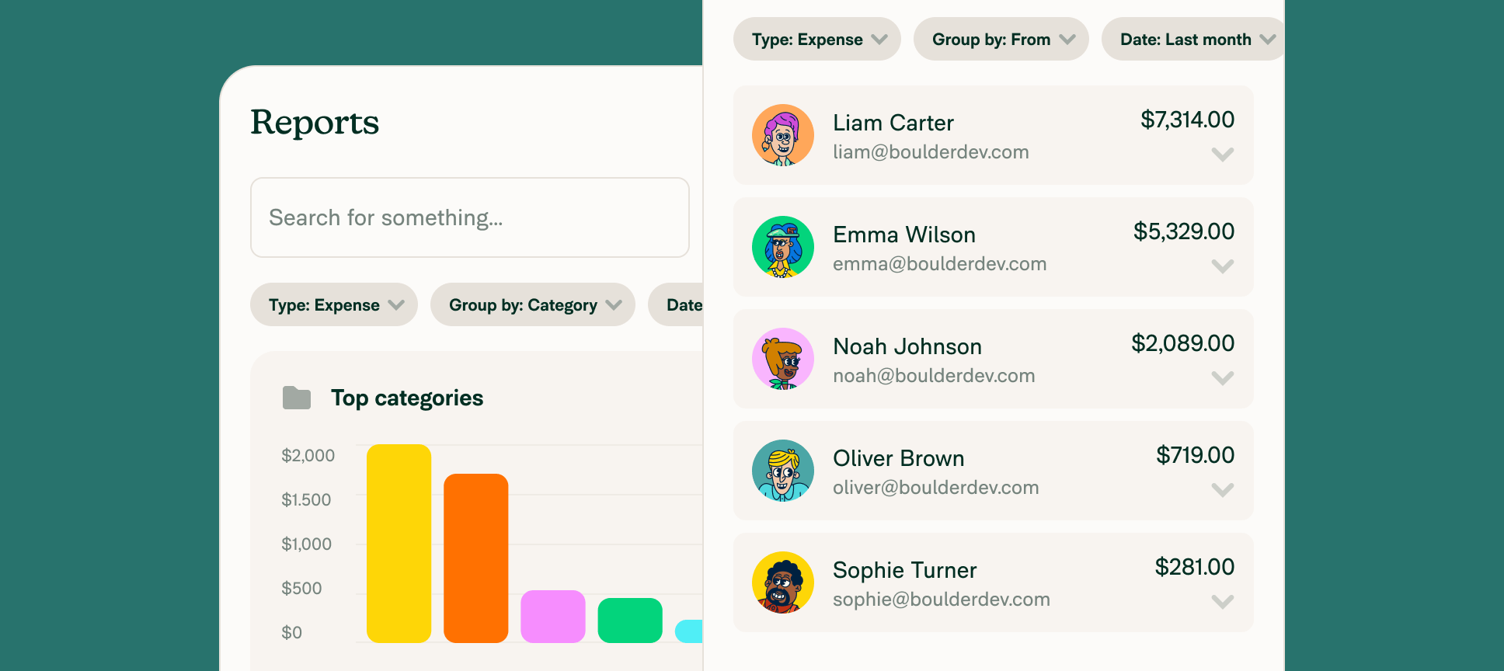Click the Search for something field
This screenshot has height=671, width=1504.
470,217
